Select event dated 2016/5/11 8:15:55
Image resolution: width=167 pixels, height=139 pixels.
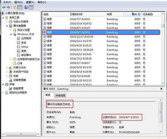(102, 41)
